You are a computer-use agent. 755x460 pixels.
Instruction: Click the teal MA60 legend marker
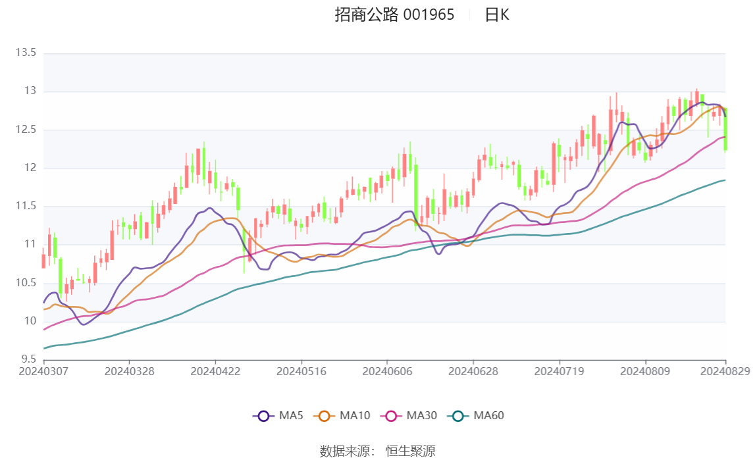click(458, 416)
